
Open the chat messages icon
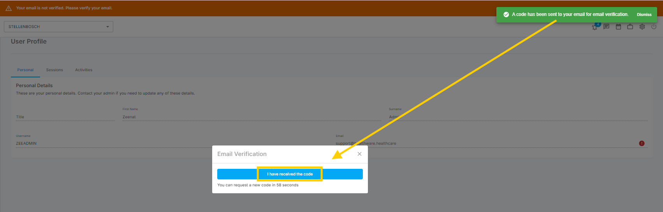tap(606, 27)
